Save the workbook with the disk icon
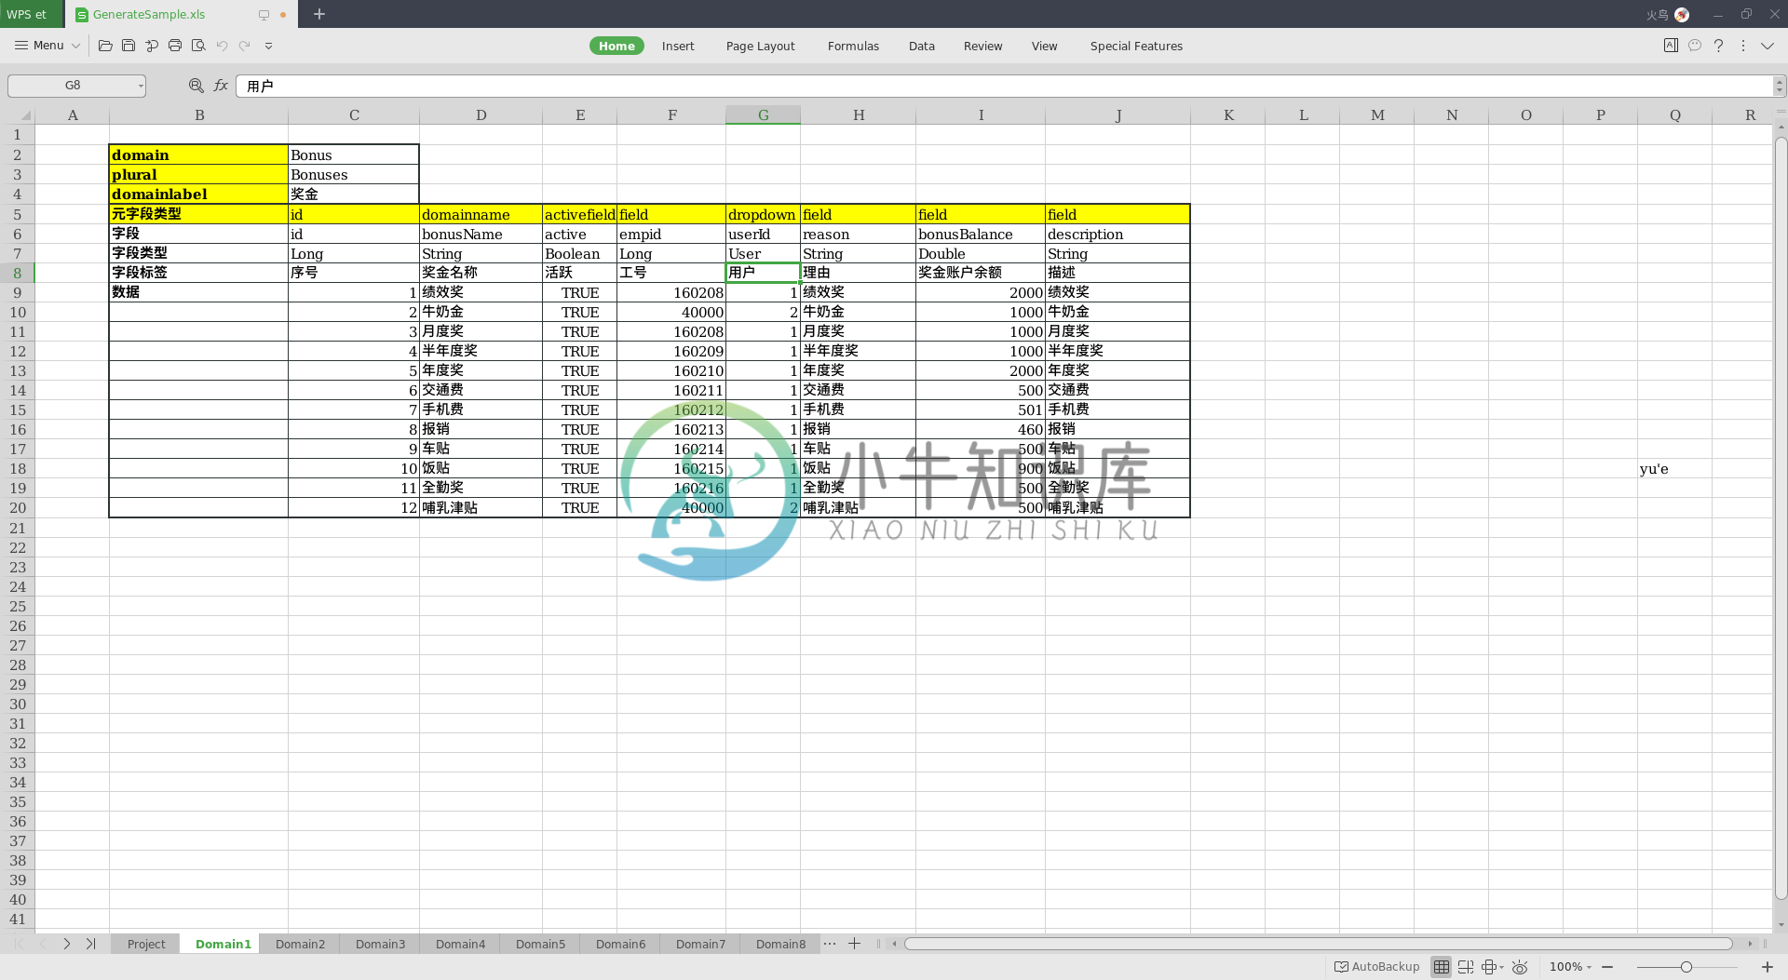Image resolution: width=1788 pixels, height=980 pixels. [x=129, y=46]
